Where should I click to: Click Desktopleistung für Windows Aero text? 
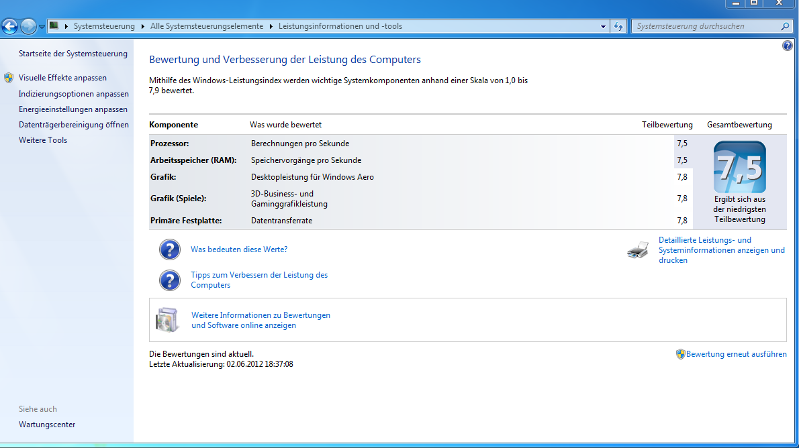312,177
